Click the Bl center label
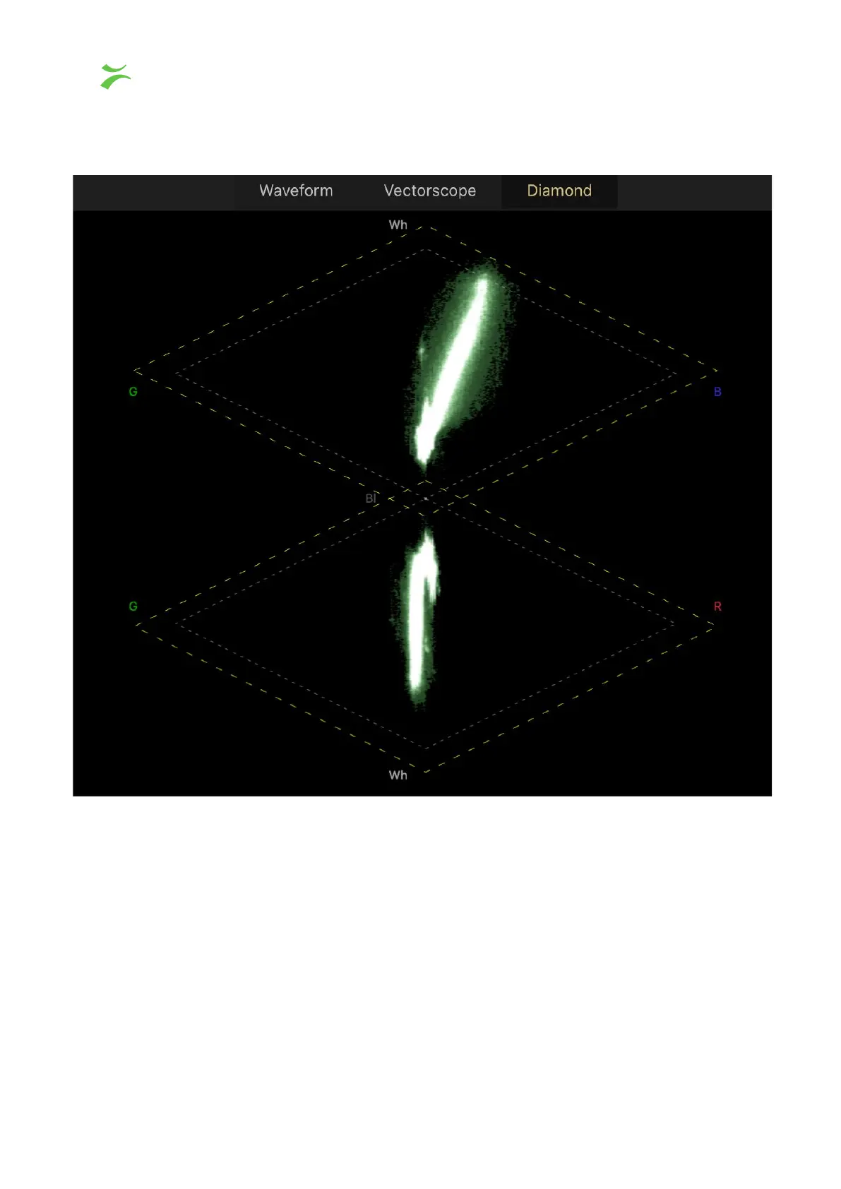 tap(371, 498)
